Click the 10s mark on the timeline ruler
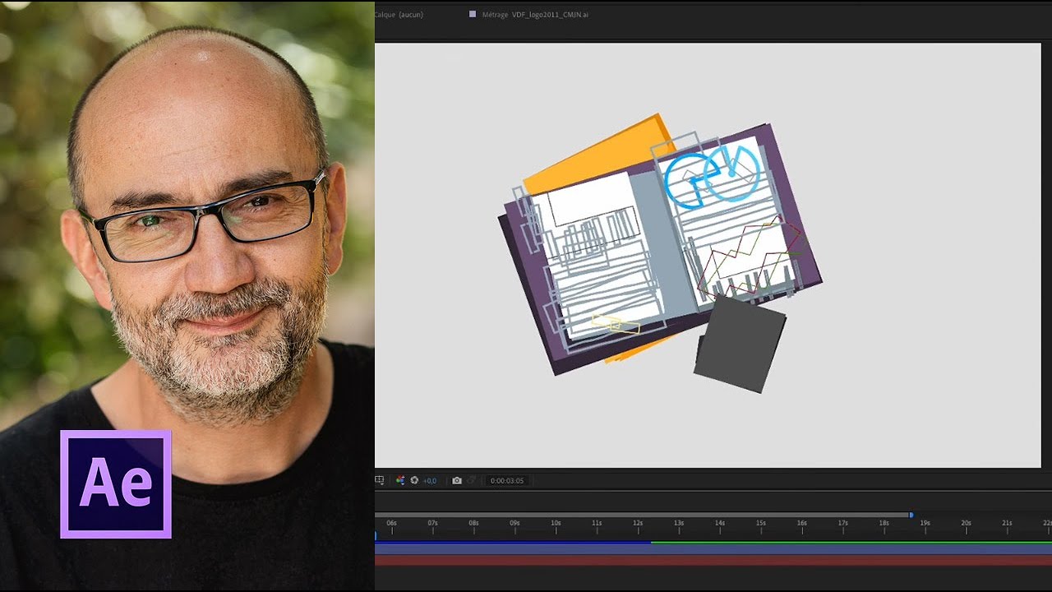The image size is (1052, 592). coord(556,523)
